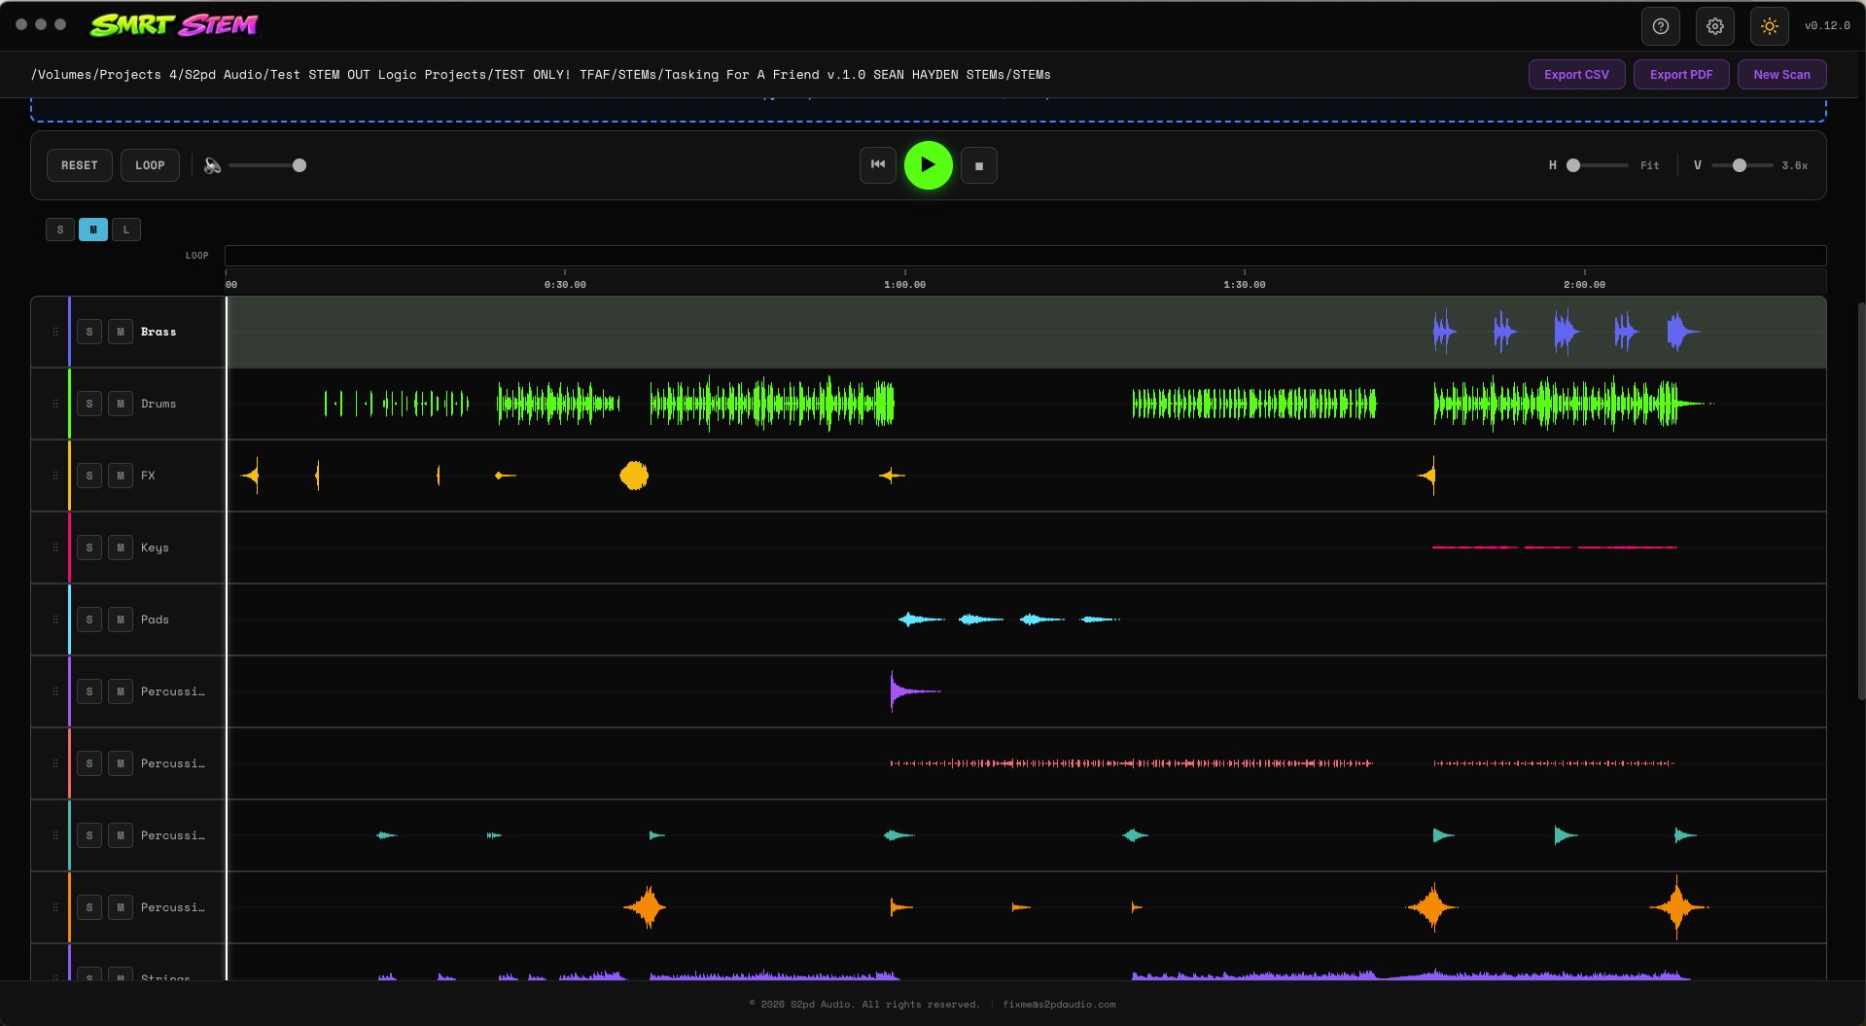
Task: Enable the LOOP mode
Action: [150, 164]
